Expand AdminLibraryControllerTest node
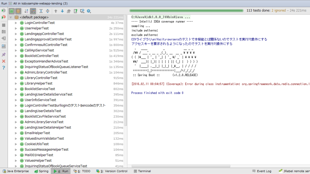This screenshot has width=310, height=174. 16,72
